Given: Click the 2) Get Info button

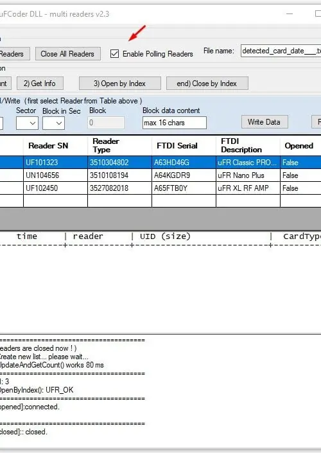Looking at the screenshot, I should [x=40, y=84].
